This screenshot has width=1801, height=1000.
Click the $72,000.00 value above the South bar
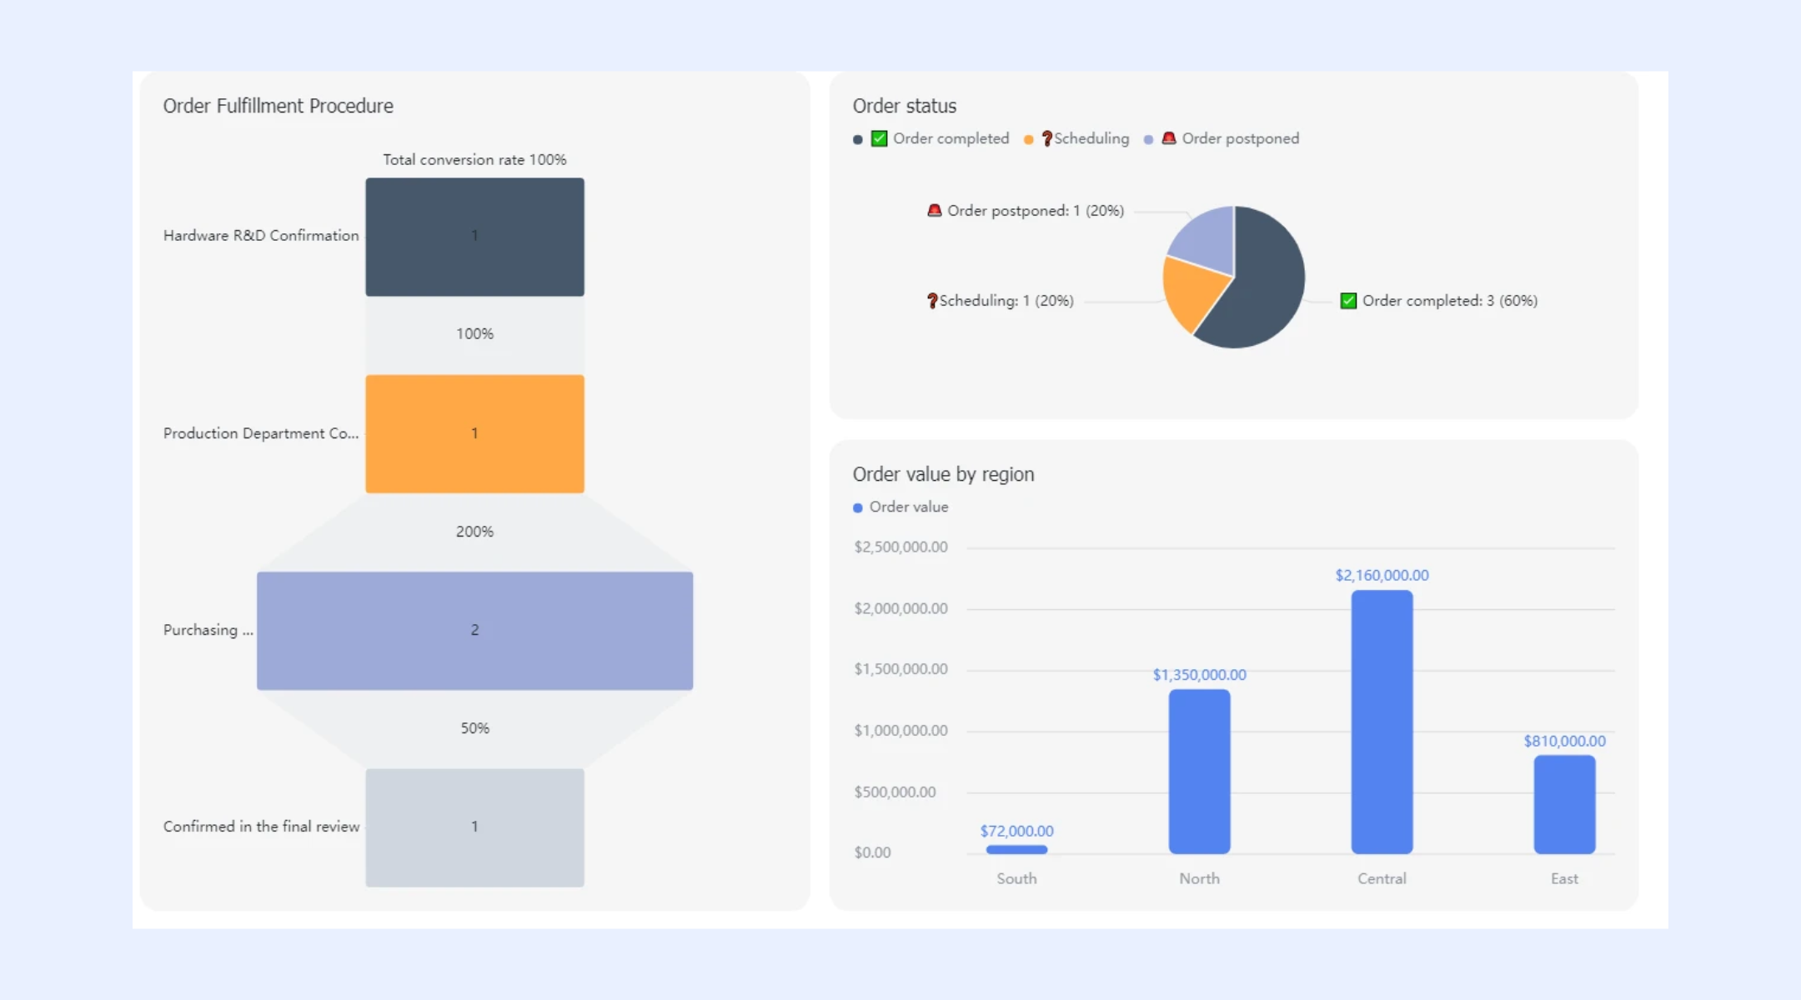(x=1016, y=831)
